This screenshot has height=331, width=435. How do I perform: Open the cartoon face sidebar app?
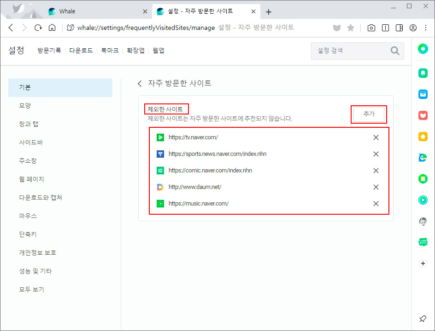click(423, 221)
